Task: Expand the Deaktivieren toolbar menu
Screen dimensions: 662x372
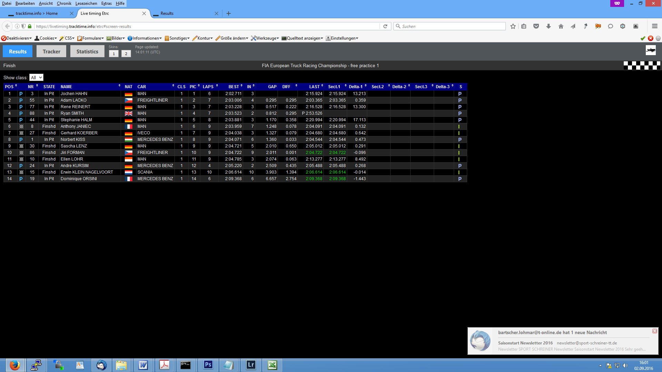Action: pyautogui.click(x=17, y=38)
